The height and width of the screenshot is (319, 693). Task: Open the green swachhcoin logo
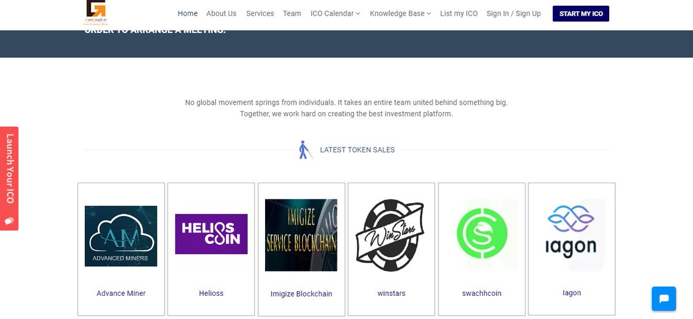point(482,234)
